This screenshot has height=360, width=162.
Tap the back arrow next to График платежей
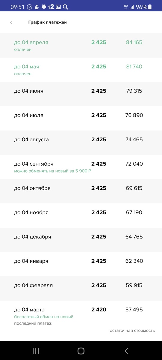click(11, 22)
